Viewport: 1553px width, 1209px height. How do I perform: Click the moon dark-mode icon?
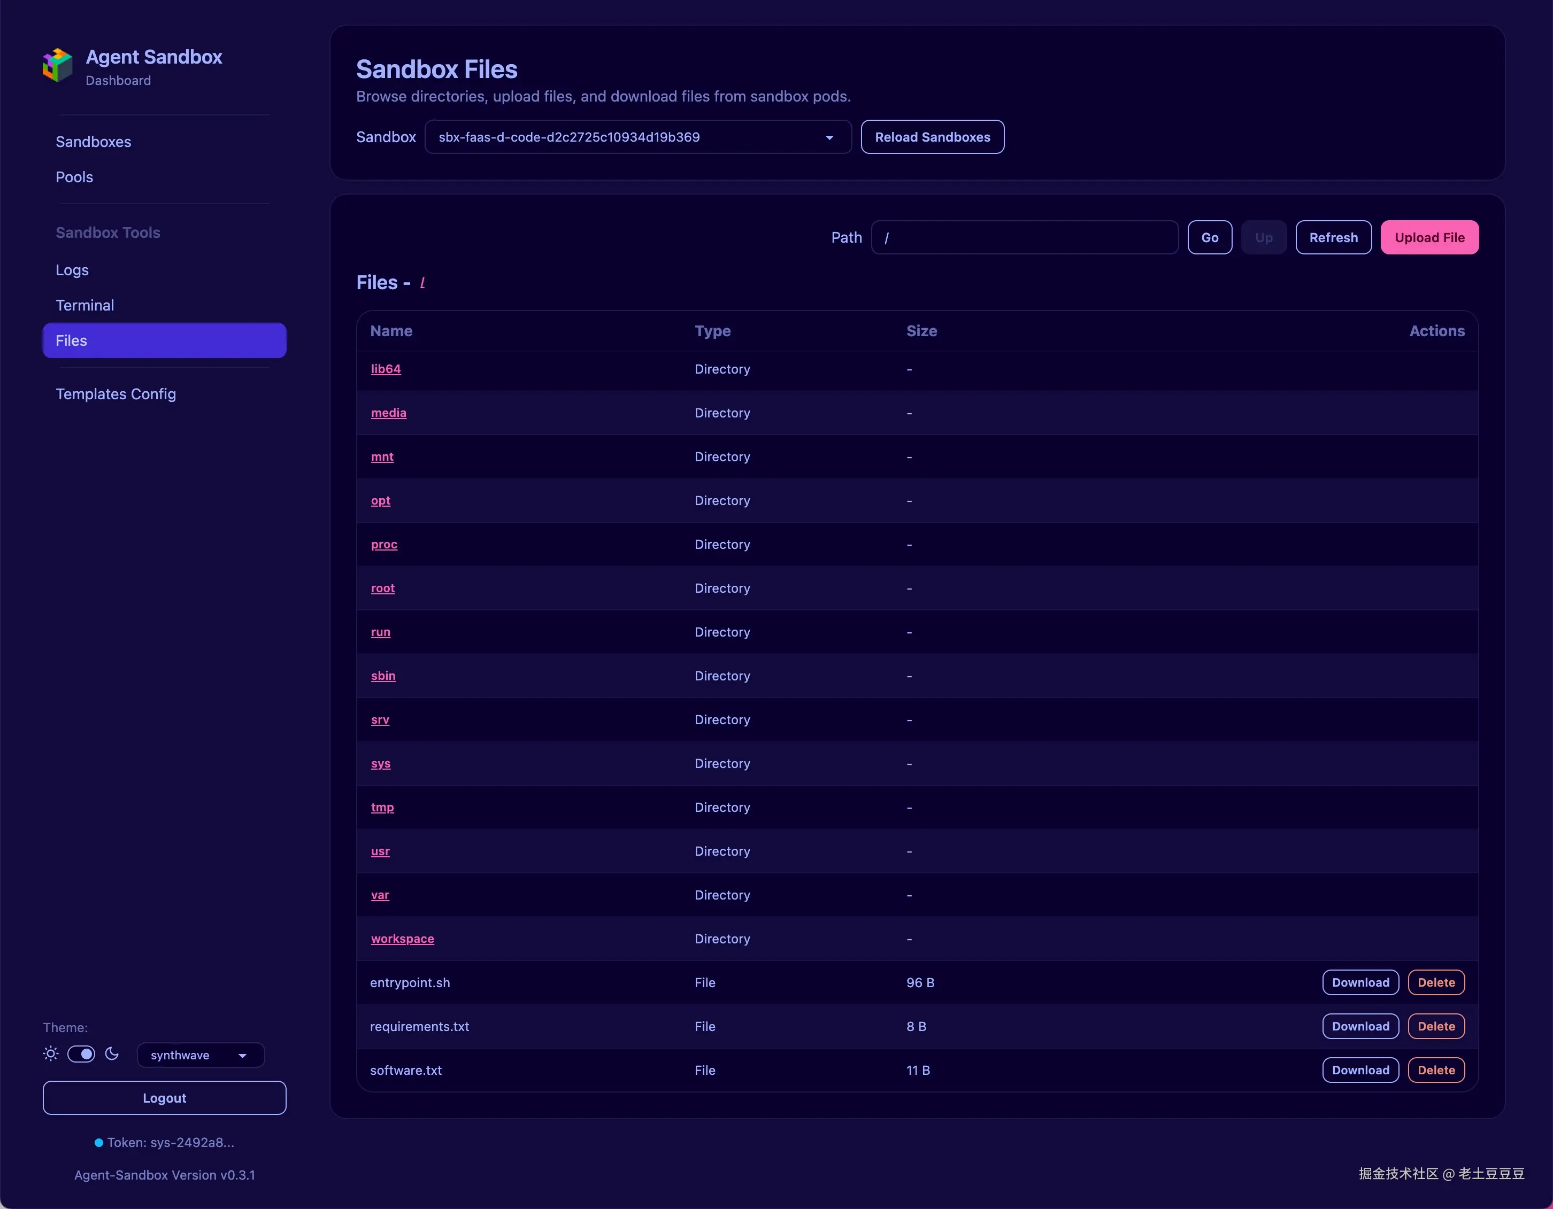112,1054
